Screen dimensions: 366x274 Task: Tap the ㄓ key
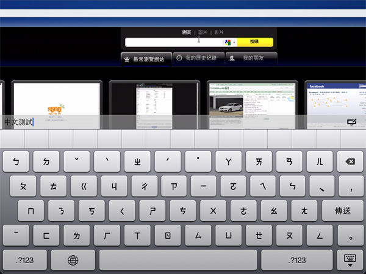coord(137,161)
